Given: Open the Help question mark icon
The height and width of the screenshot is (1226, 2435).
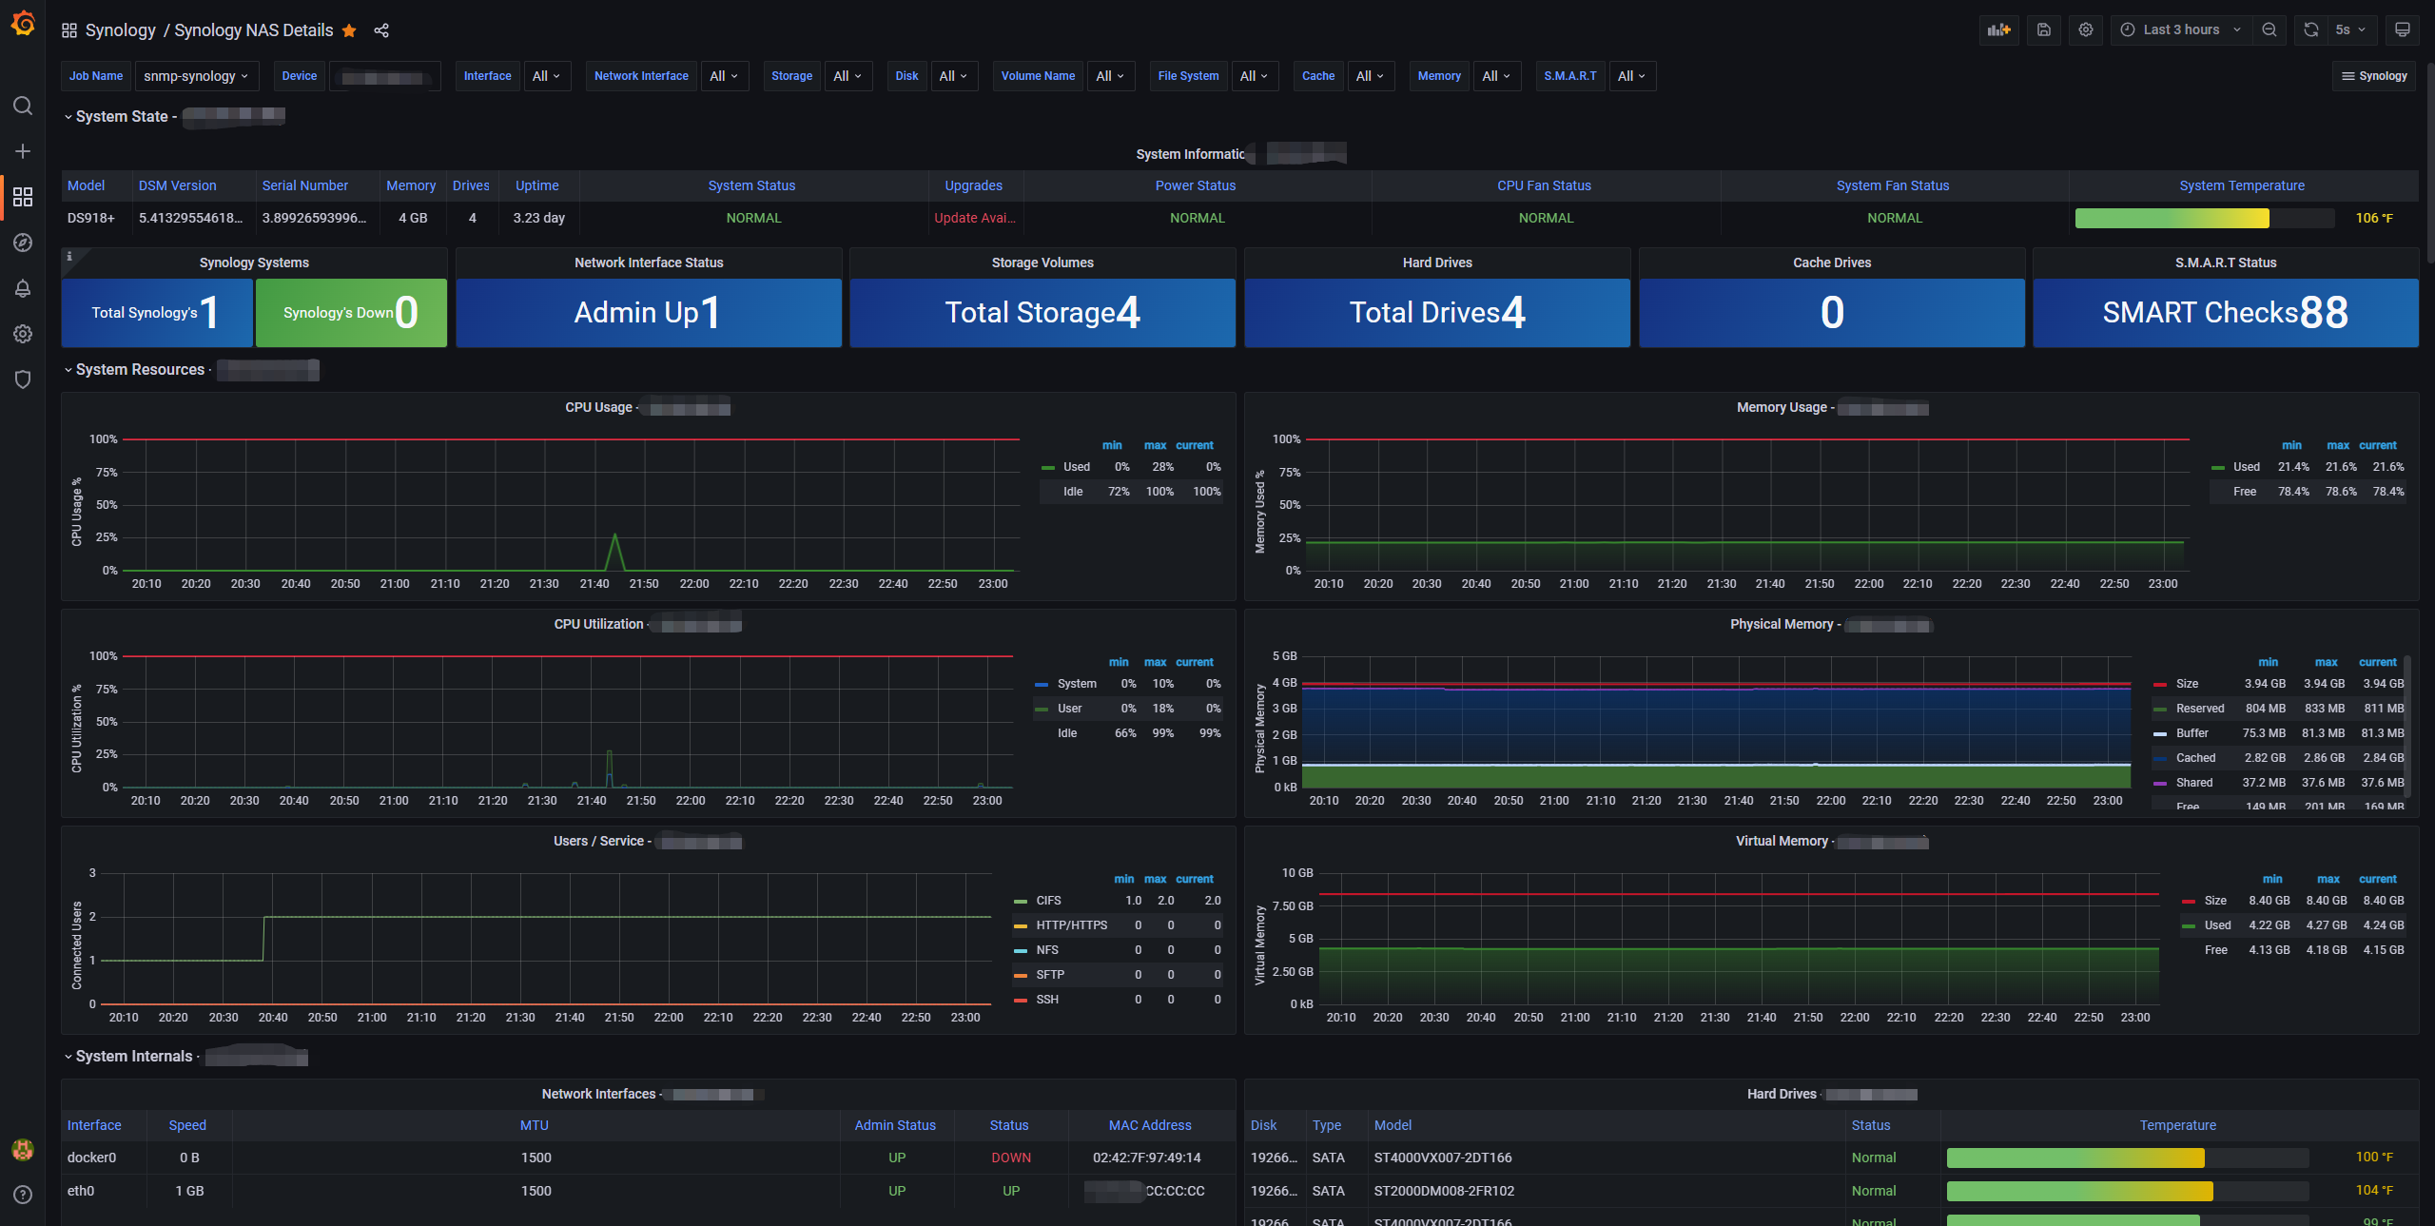Looking at the screenshot, I should click(x=23, y=1195).
